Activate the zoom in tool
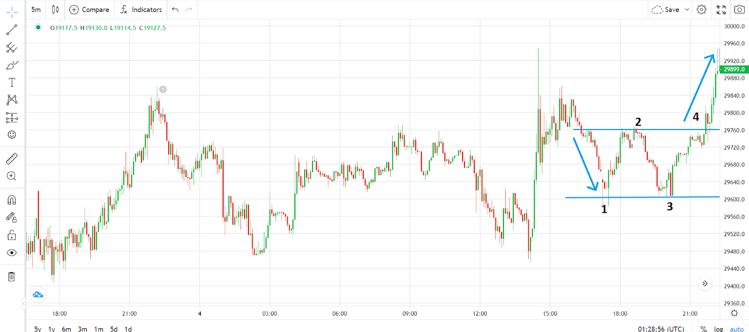The width and height of the screenshot is (749, 332). pyautogui.click(x=12, y=176)
